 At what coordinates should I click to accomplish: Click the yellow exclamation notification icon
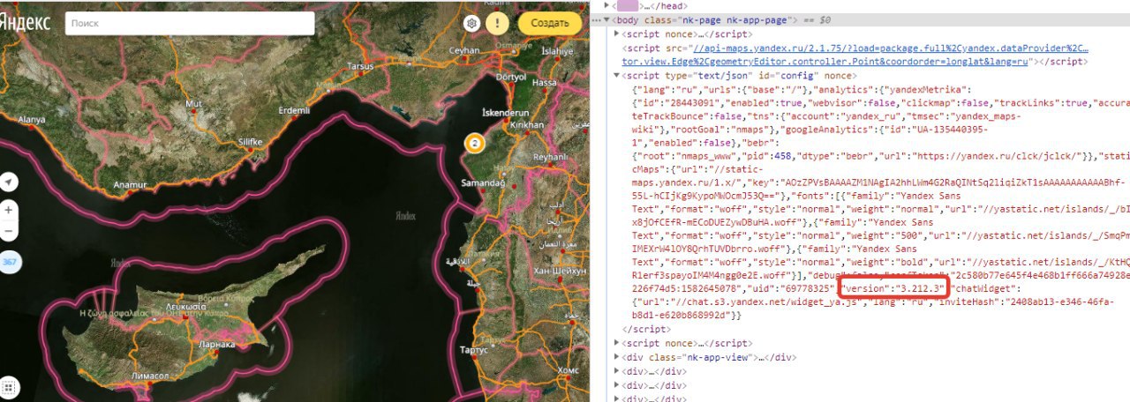(x=497, y=23)
